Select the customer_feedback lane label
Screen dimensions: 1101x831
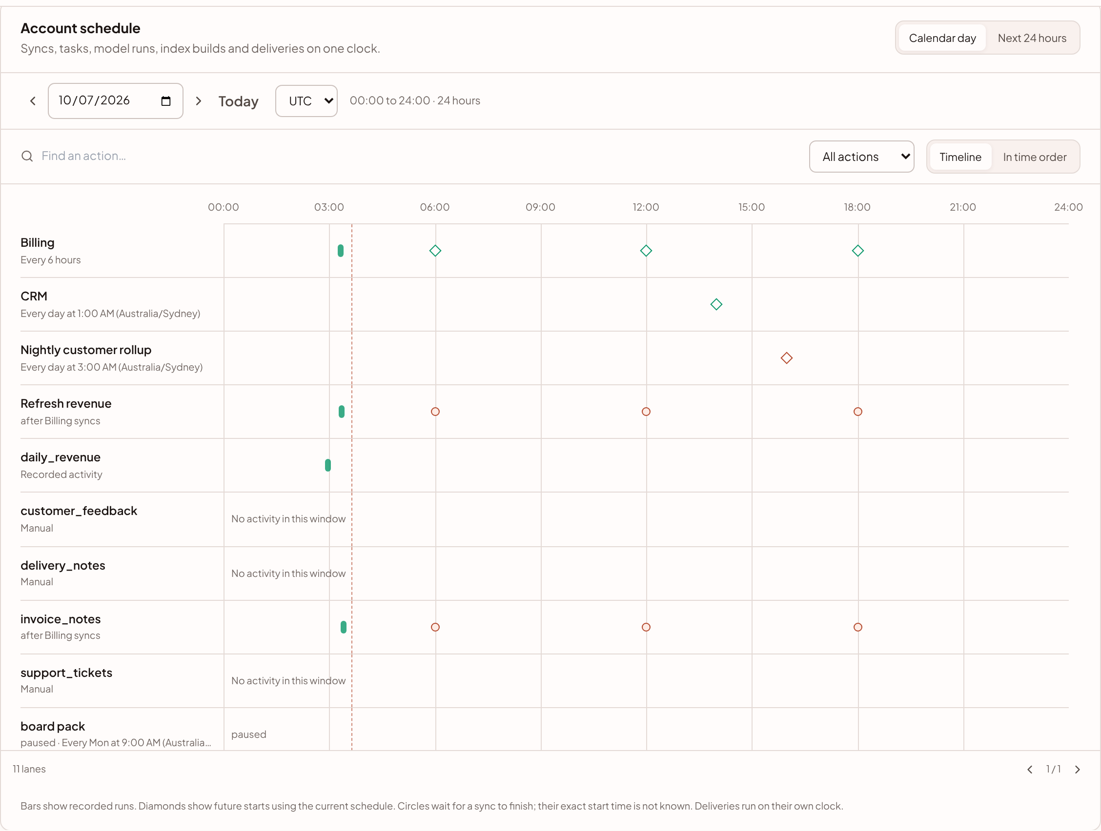point(79,511)
